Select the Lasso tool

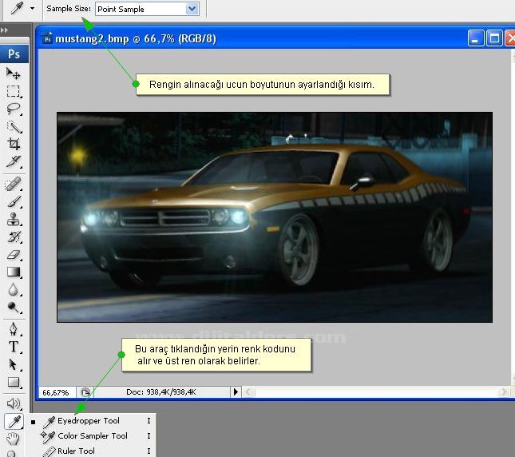[14, 109]
